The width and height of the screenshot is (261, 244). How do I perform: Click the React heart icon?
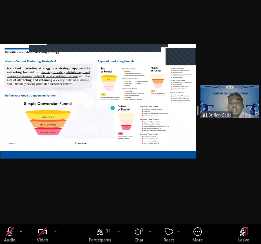(x=169, y=232)
